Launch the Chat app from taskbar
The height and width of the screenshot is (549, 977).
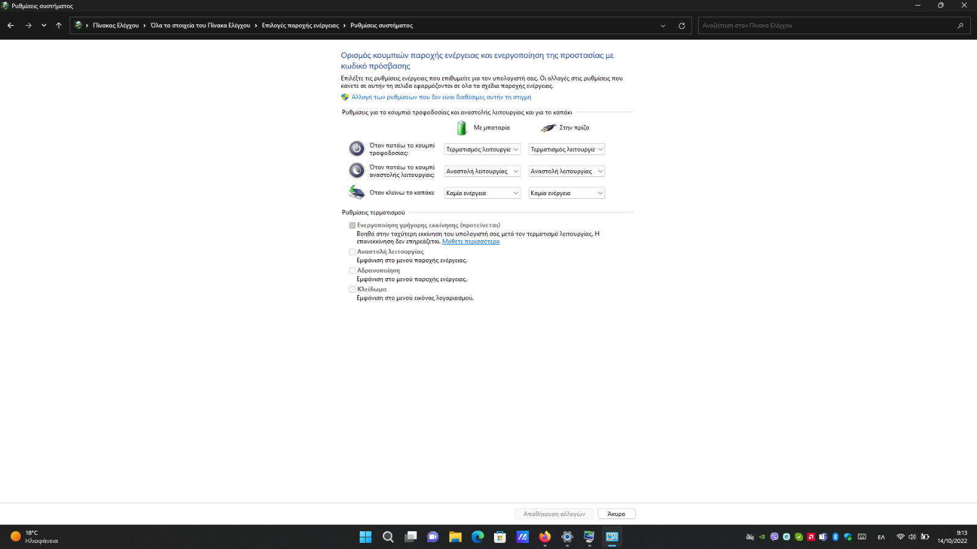(x=433, y=537)
